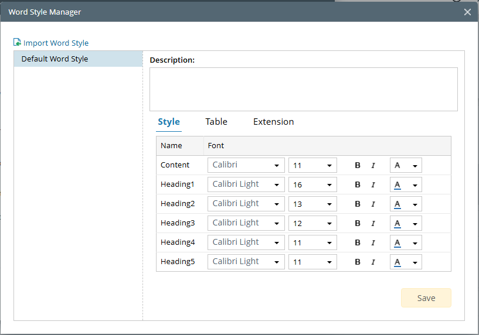Toggle italic for Heading4 style
The width and height of the screenshot is (479, 335).
(x=373, y=242)
